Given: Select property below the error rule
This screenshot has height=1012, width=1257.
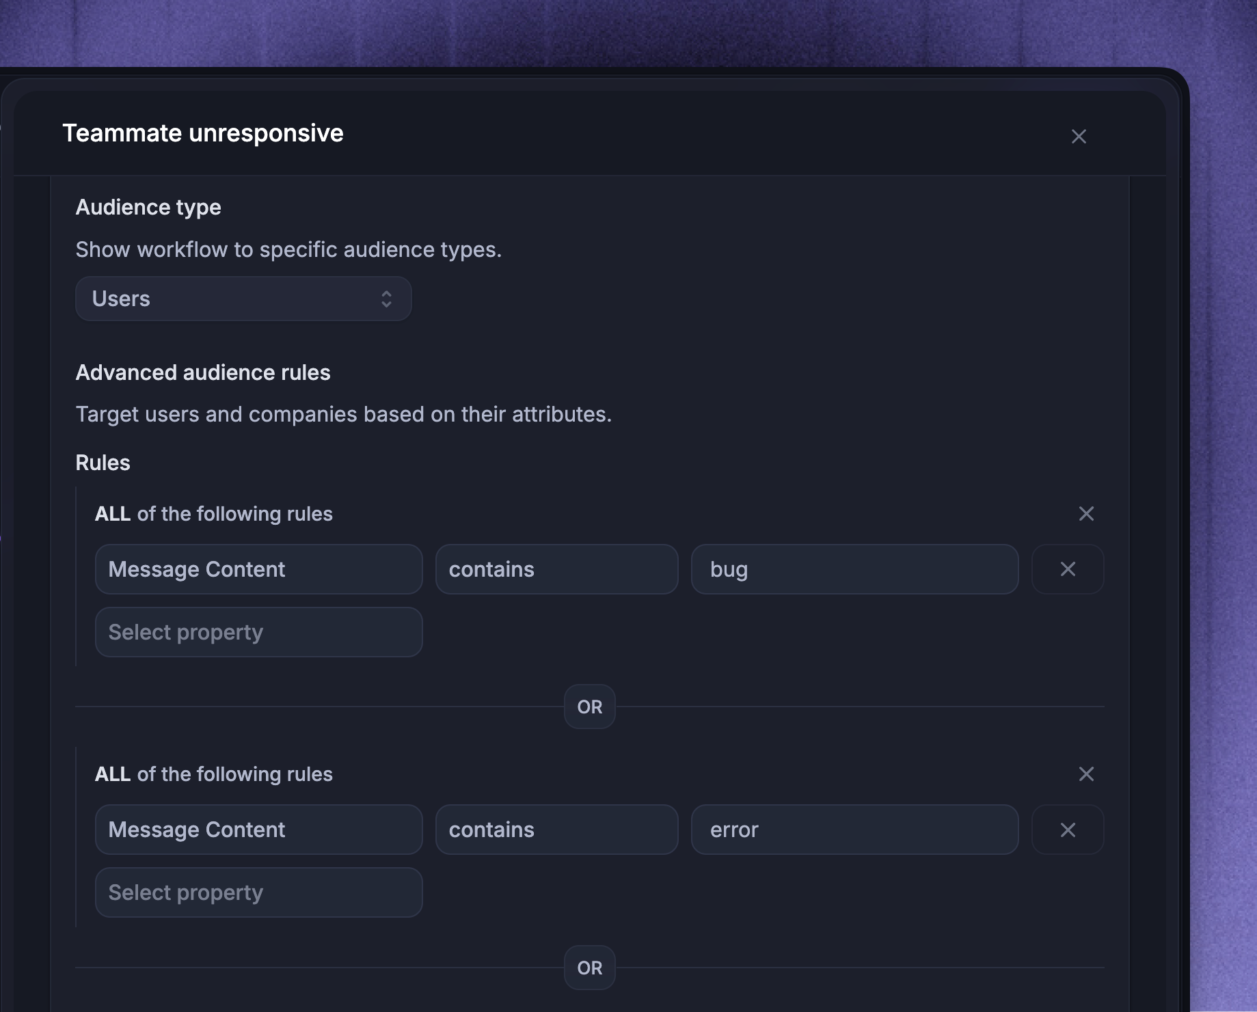Looking at the screenshot, I should 259,892.
